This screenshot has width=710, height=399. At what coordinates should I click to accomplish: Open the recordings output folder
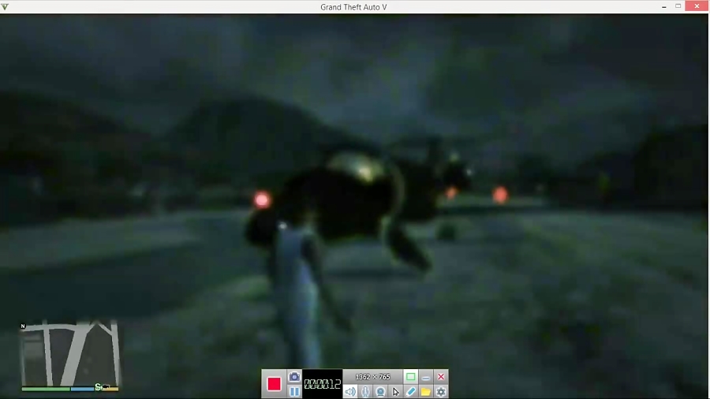[426, 392]
